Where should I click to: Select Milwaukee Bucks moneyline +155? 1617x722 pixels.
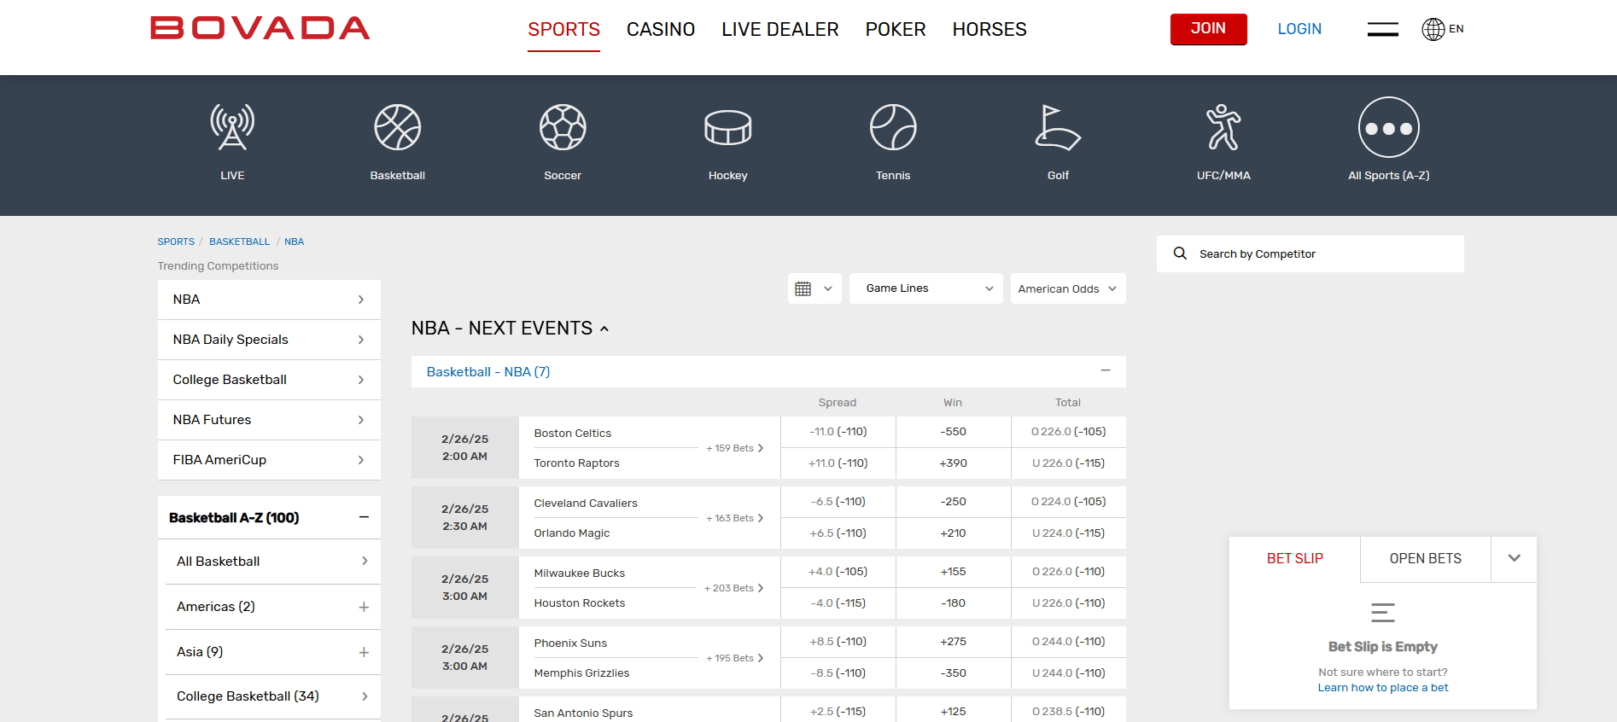[954, 572]
